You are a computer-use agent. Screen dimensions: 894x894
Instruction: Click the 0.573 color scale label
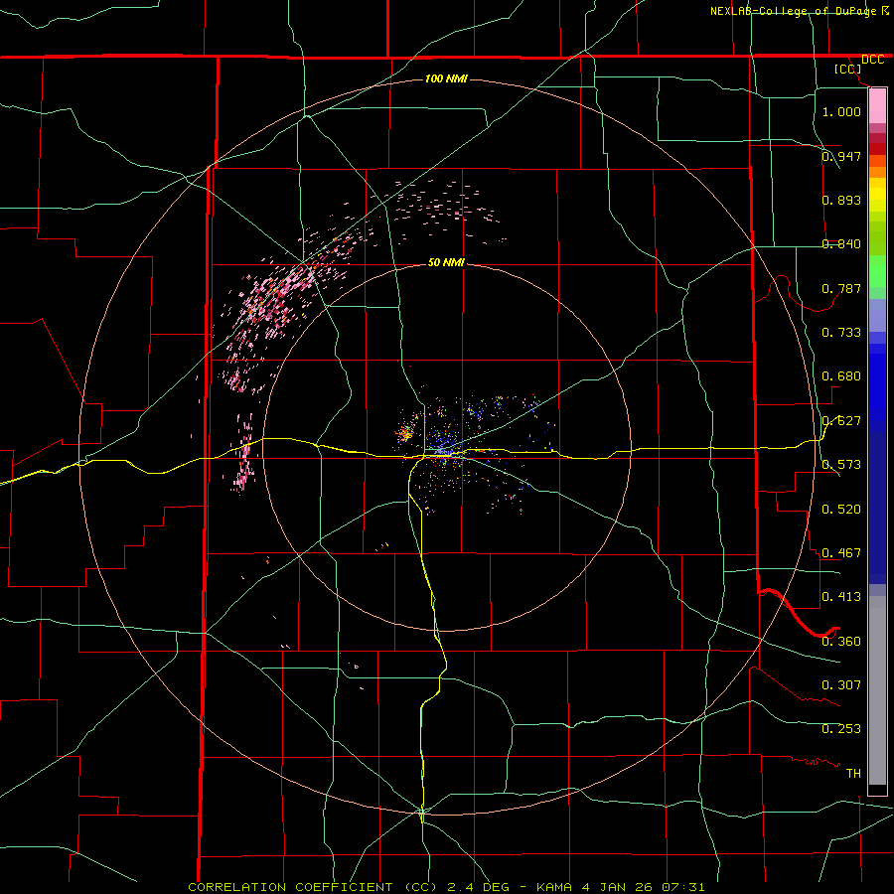coord(841,465)
